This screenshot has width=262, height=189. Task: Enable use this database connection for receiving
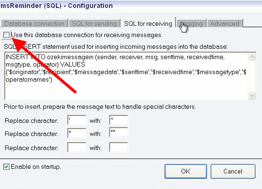(6, 35)
